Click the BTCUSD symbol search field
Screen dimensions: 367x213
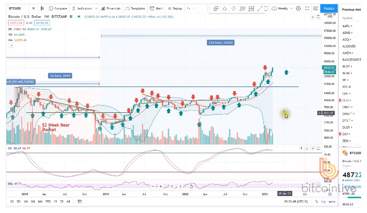coord(16,8)
